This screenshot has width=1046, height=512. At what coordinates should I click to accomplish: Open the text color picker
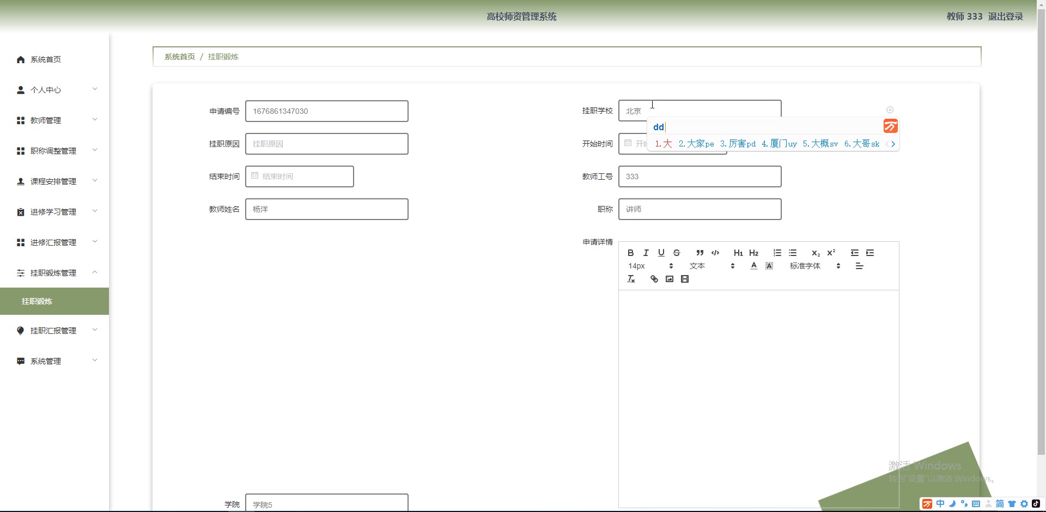(x=753, y=266)
